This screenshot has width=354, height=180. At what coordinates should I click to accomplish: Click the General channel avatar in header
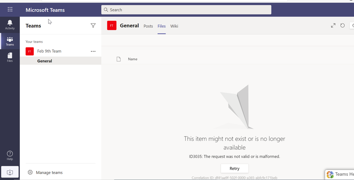[112, 25]
